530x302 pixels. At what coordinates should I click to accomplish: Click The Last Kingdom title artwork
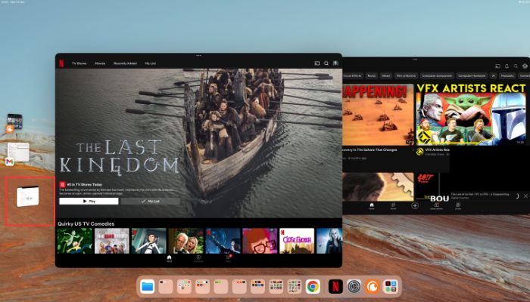(x=120, y=158)
